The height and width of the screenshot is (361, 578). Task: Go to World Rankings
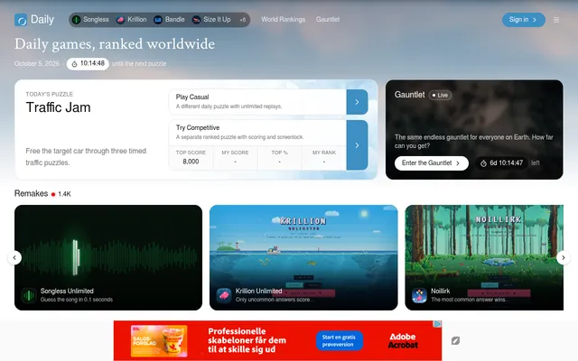tap(283, 20)
